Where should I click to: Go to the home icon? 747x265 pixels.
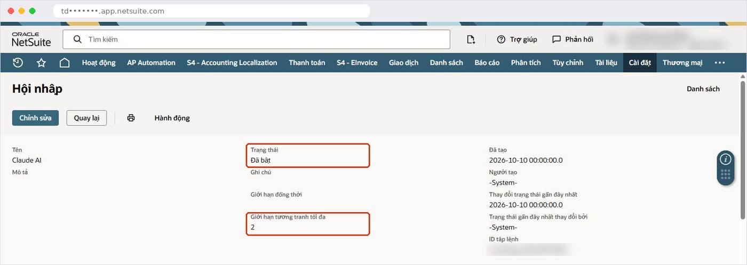(65, 62)
